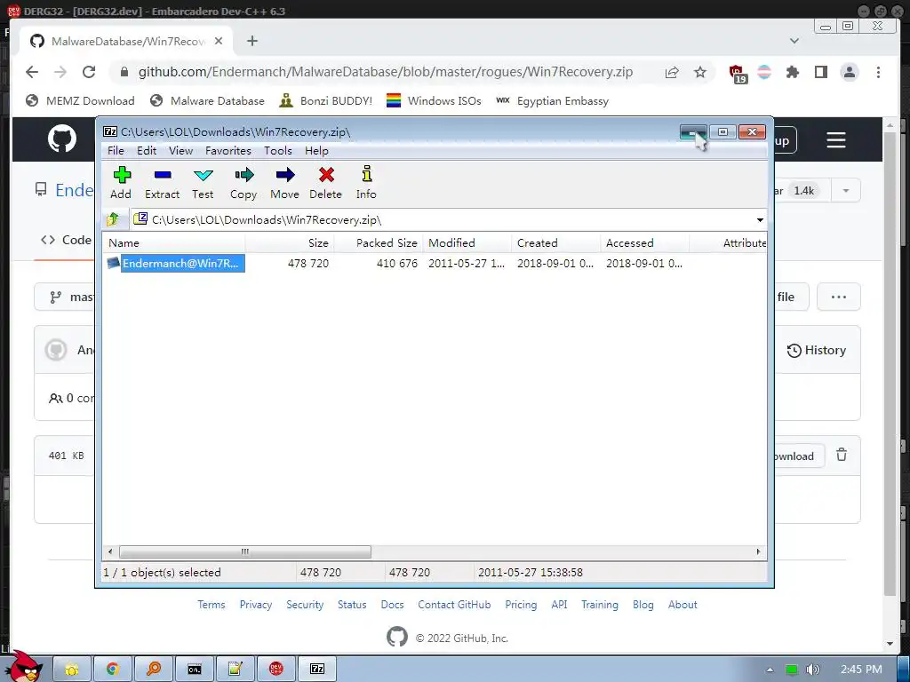This screenshot has width=910, height=682.
Task: Extract files with the Extract toolbar button
Action: pyautogui.click(x=162, y=183)
